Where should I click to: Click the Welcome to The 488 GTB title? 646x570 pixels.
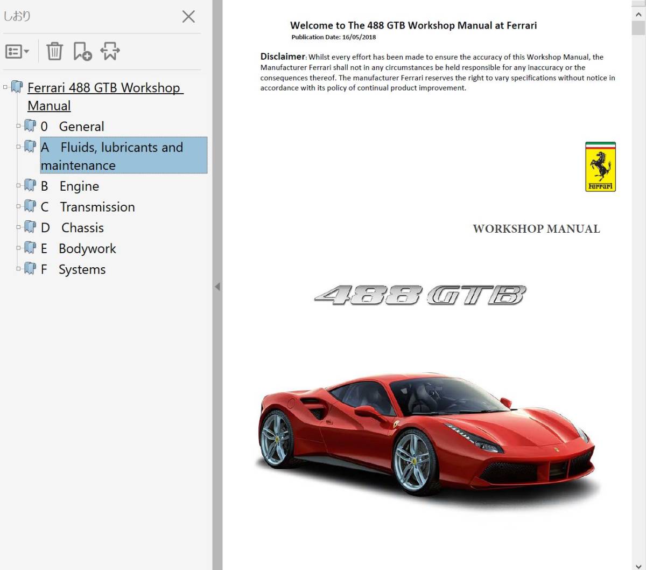413,25
